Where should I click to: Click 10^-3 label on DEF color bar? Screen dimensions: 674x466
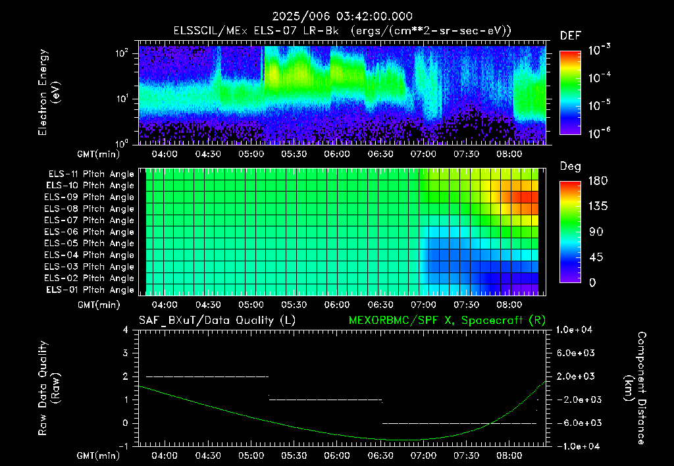(599, 50)
